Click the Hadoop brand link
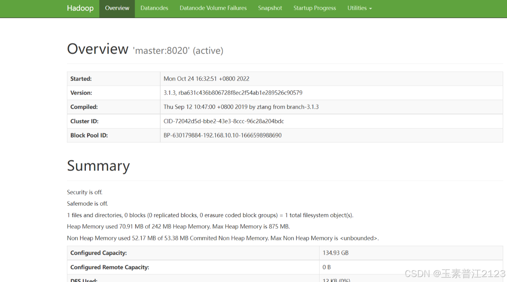 pyautogui.click(x=80, y=8)
